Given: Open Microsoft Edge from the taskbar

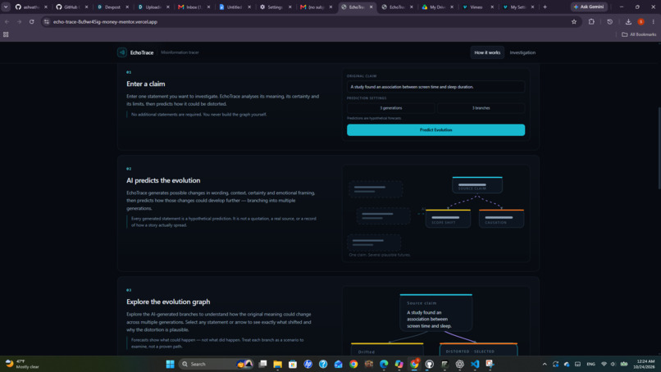Looking at the screenshot, I should click(384, 364).
